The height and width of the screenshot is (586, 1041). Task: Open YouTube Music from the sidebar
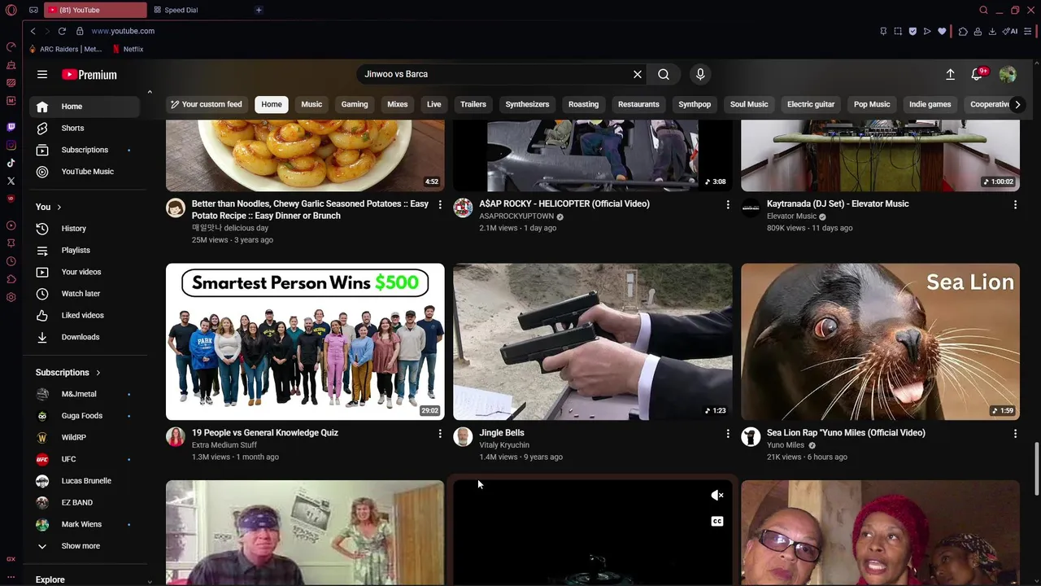click(x=85, y=172)
